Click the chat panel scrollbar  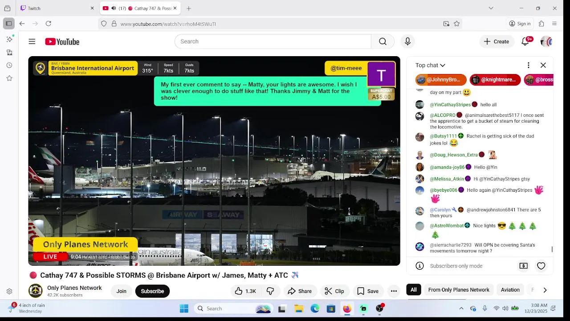coord(552,249)
